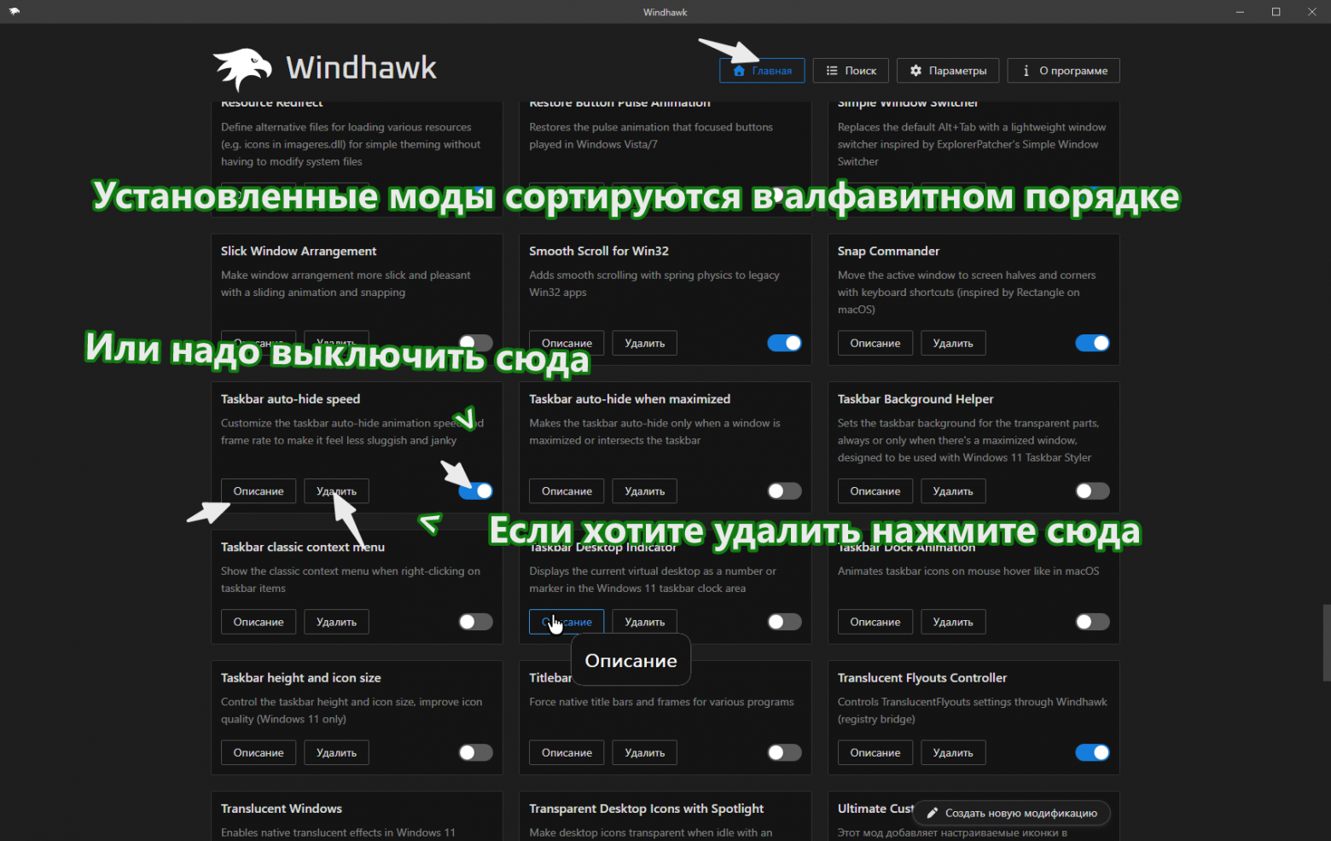Open Описание for Taskbar Dock Animation
The width and height of the screenshot is (1331, 841).
[x=875, y=622]
